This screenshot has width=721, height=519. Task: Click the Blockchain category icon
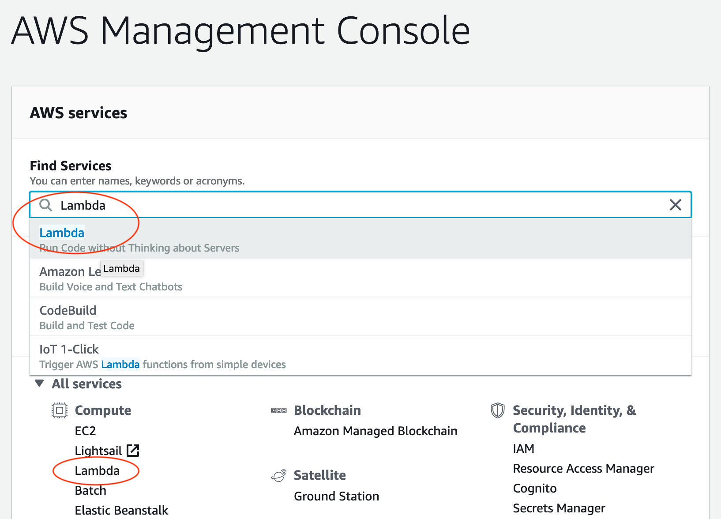[279, 410]
